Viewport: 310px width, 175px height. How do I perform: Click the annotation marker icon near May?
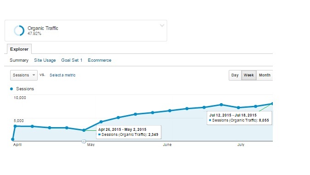84,141
